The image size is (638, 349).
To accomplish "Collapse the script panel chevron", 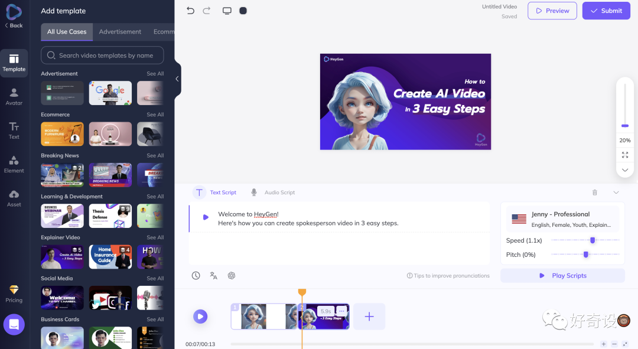I will (x=616, y=193).
